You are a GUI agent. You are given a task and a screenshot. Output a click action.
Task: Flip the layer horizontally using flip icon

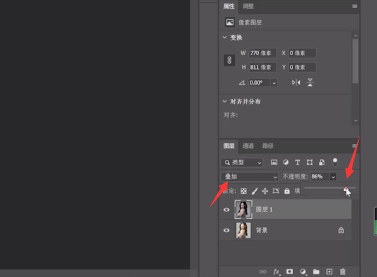[x=296, y=83]
